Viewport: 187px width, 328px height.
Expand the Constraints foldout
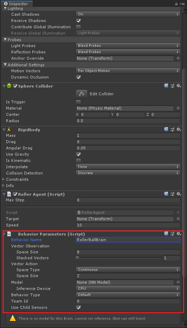[3, 179]
